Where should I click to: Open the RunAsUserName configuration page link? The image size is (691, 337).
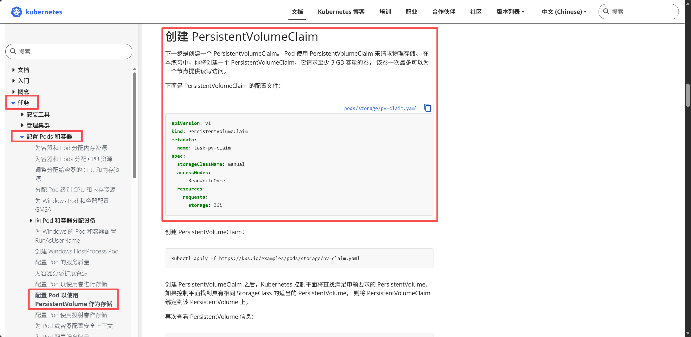76,236
